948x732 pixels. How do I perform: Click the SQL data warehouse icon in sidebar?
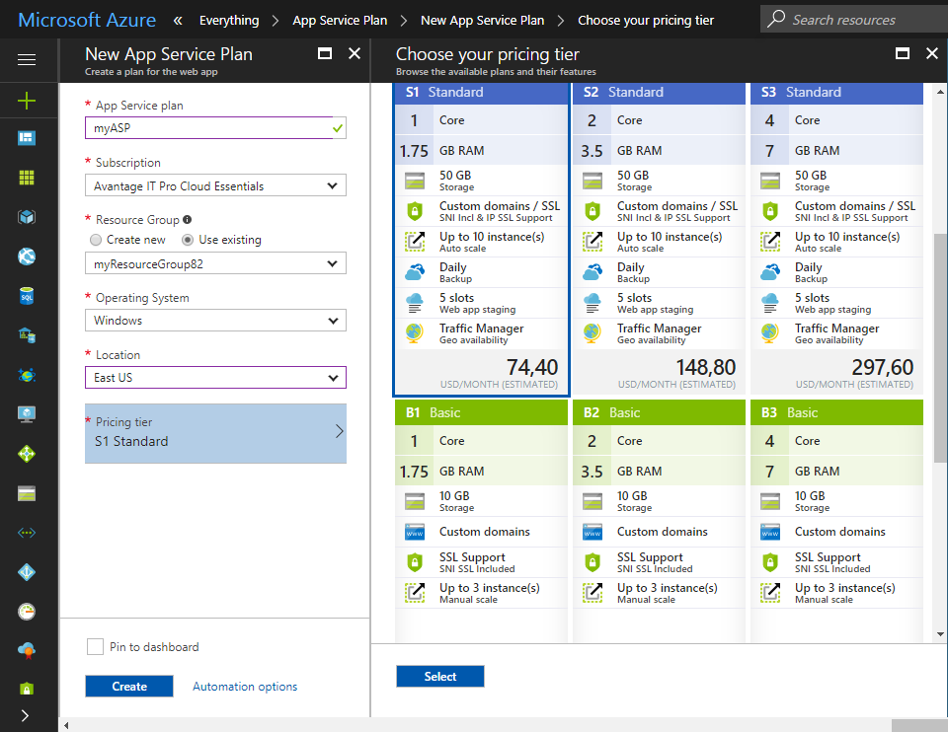(x=27, y=335)
